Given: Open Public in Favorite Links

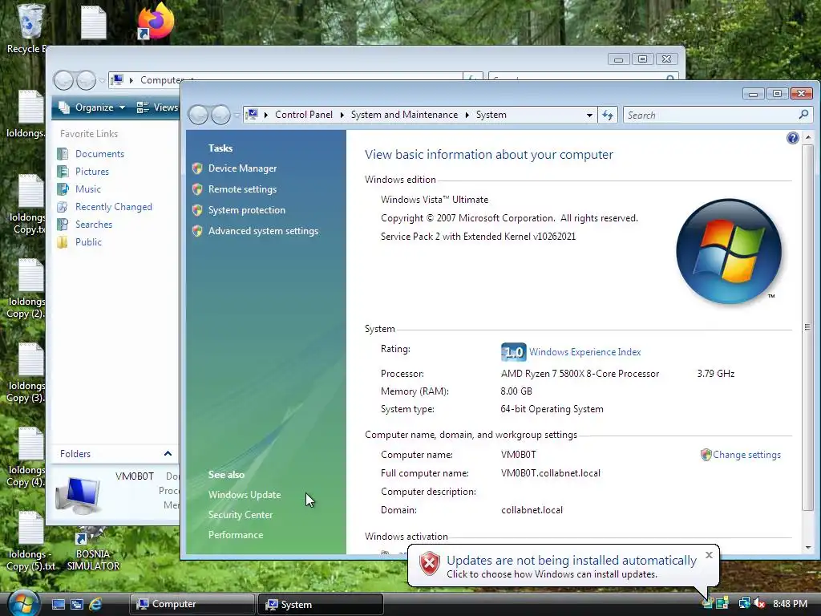Looking at the screenshot, I should pos(88,242).
